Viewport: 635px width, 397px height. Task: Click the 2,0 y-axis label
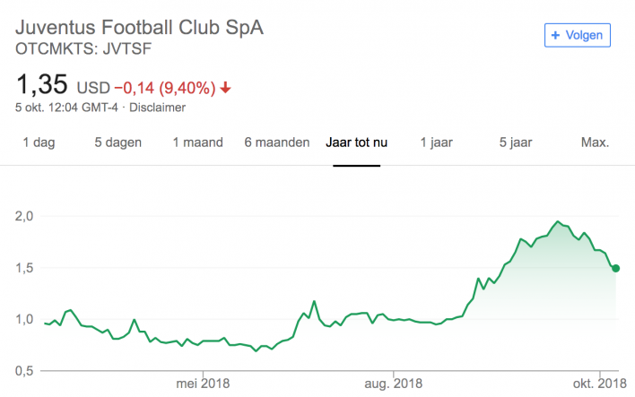(x=25, y=216)
